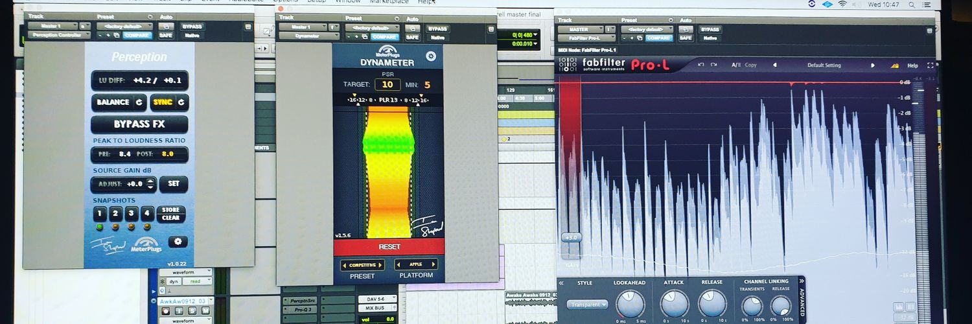Click the PSR target value field 10

388,84
